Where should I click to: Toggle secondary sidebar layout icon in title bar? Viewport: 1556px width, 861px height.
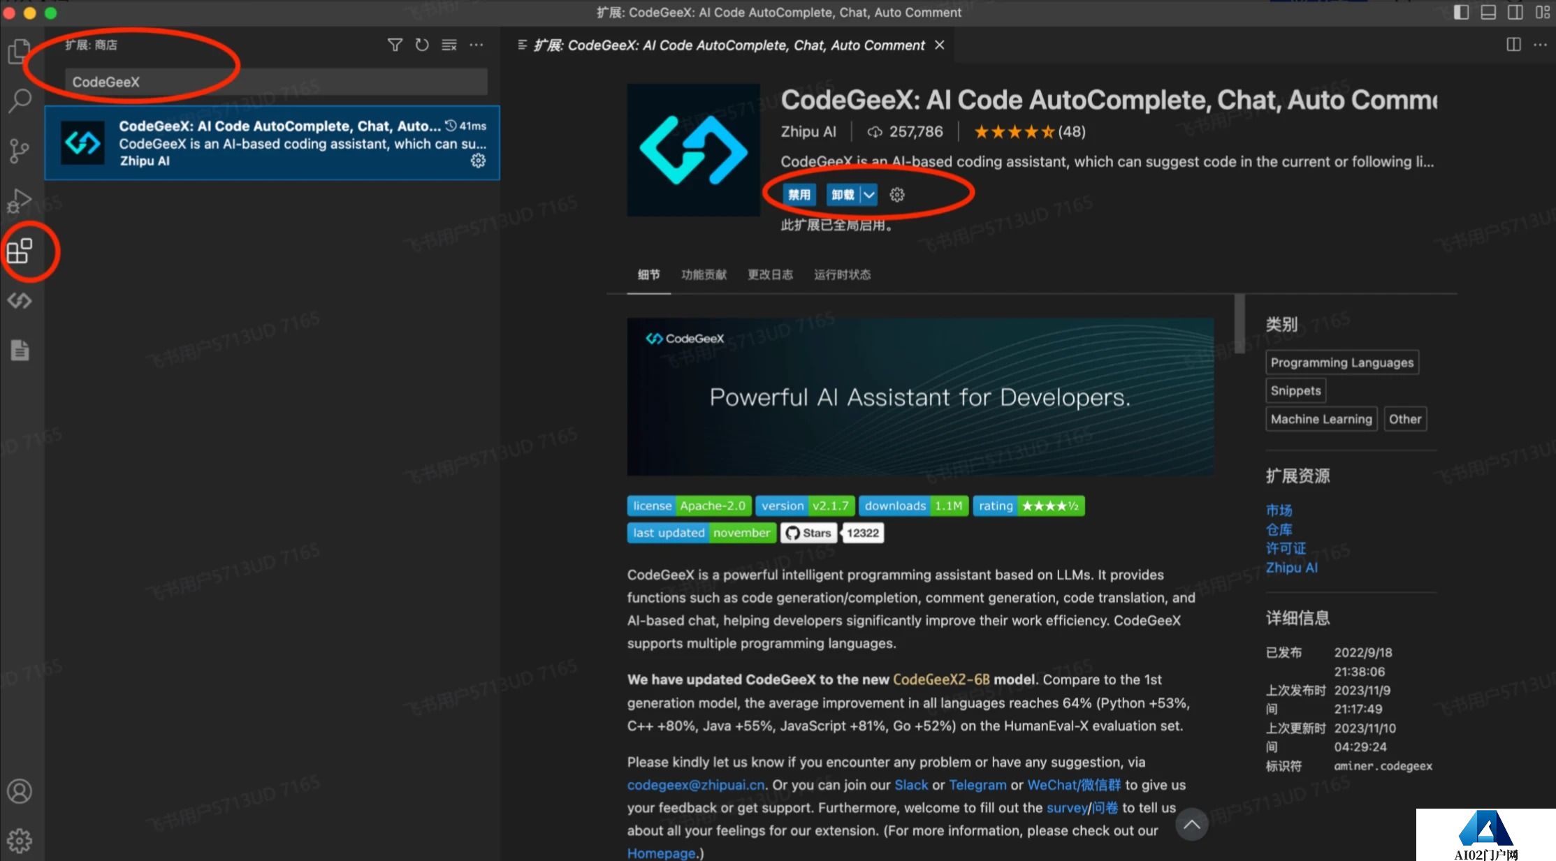(x=1515, y=13)
